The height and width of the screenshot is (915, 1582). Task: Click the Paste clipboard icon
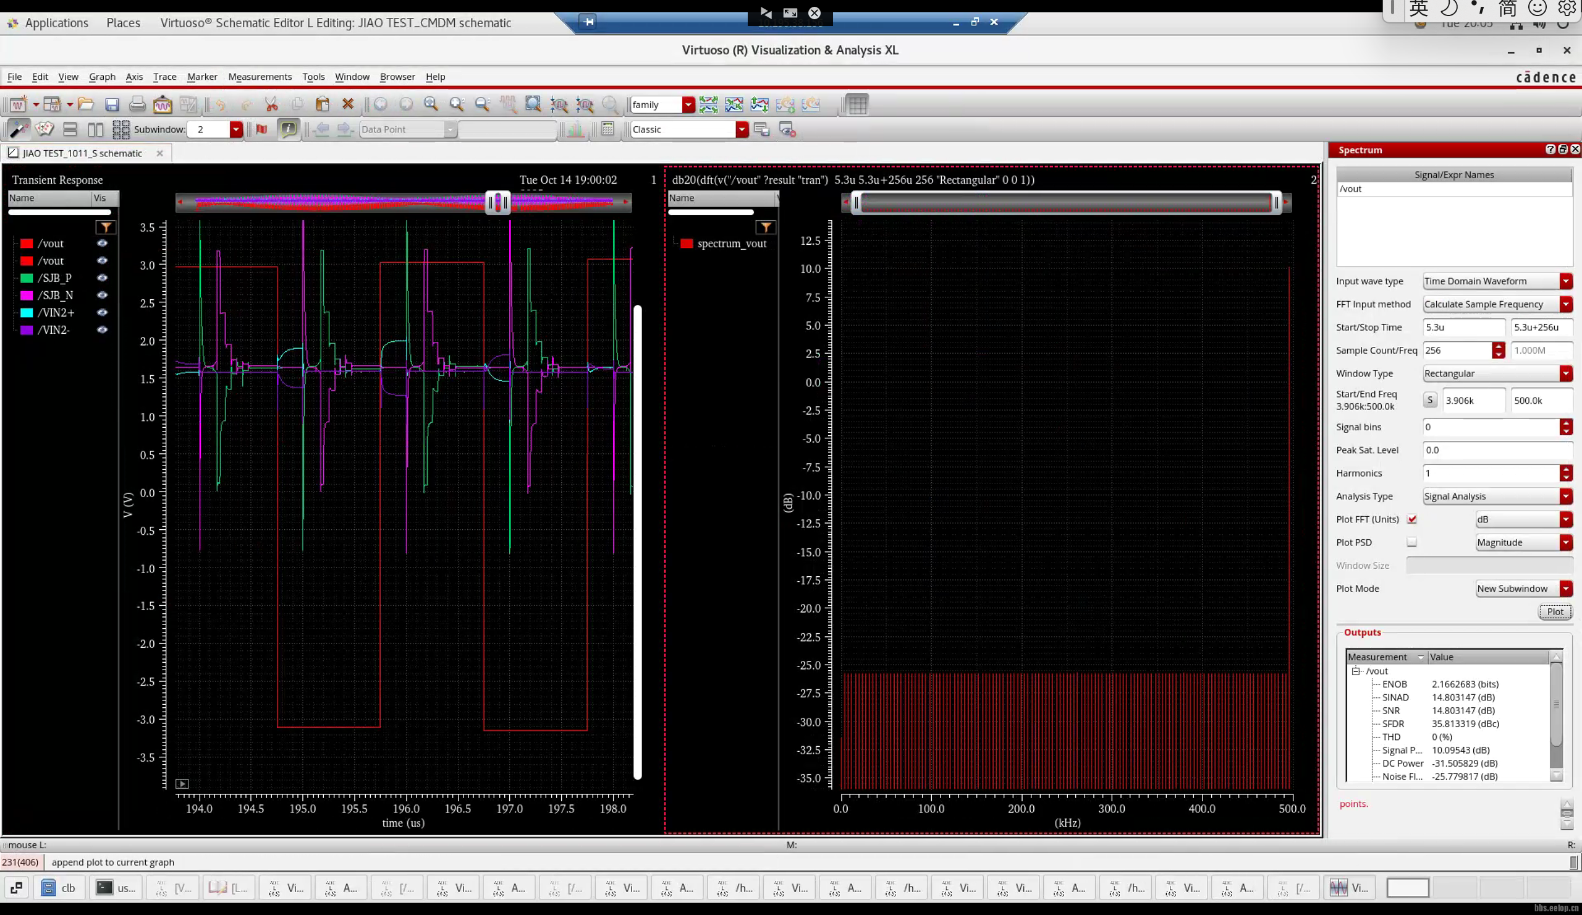(323, 104)
